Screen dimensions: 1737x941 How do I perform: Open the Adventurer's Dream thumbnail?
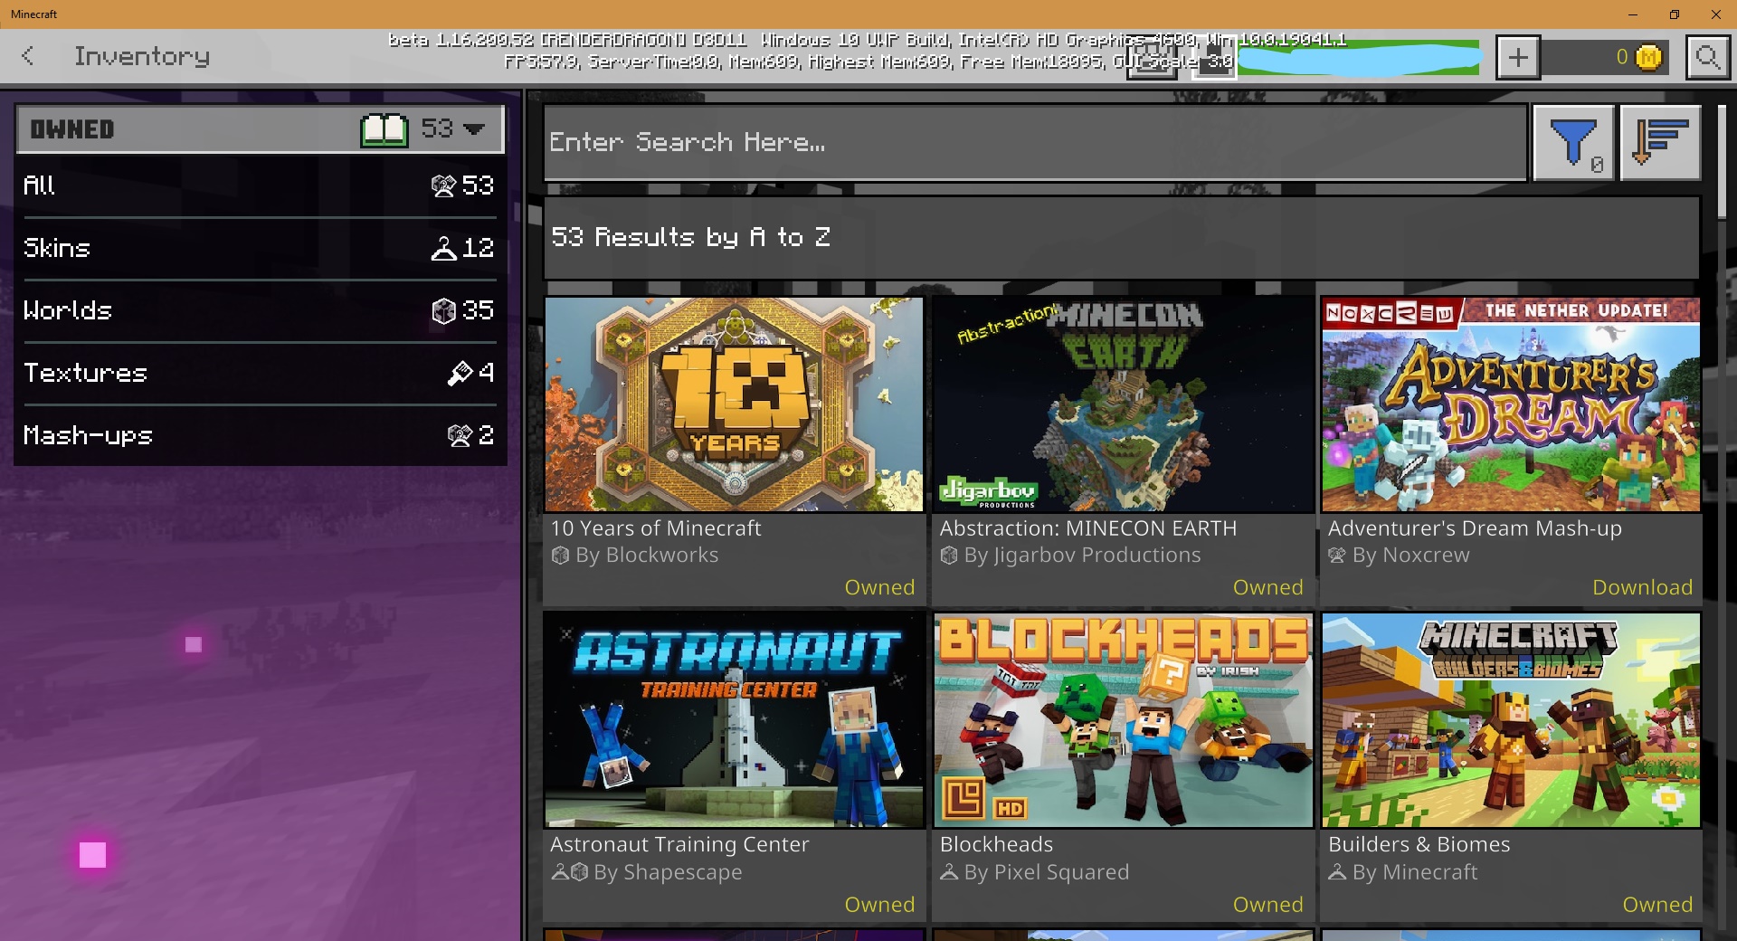click(x=1511, y=404)
